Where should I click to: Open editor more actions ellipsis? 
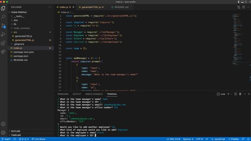pos(248,7)
